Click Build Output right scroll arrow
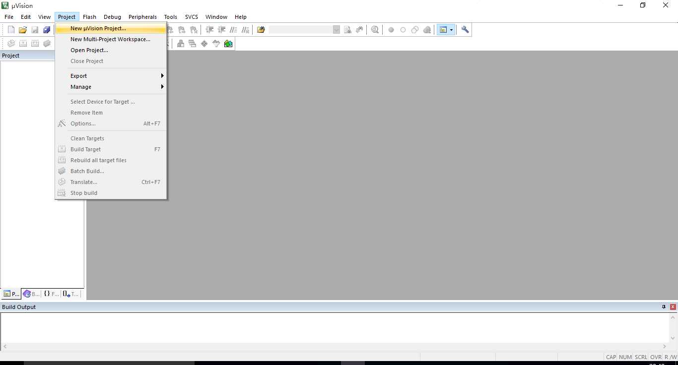This screenshot has width=678, height=365. pyautogui.click(x=665, y=347)
